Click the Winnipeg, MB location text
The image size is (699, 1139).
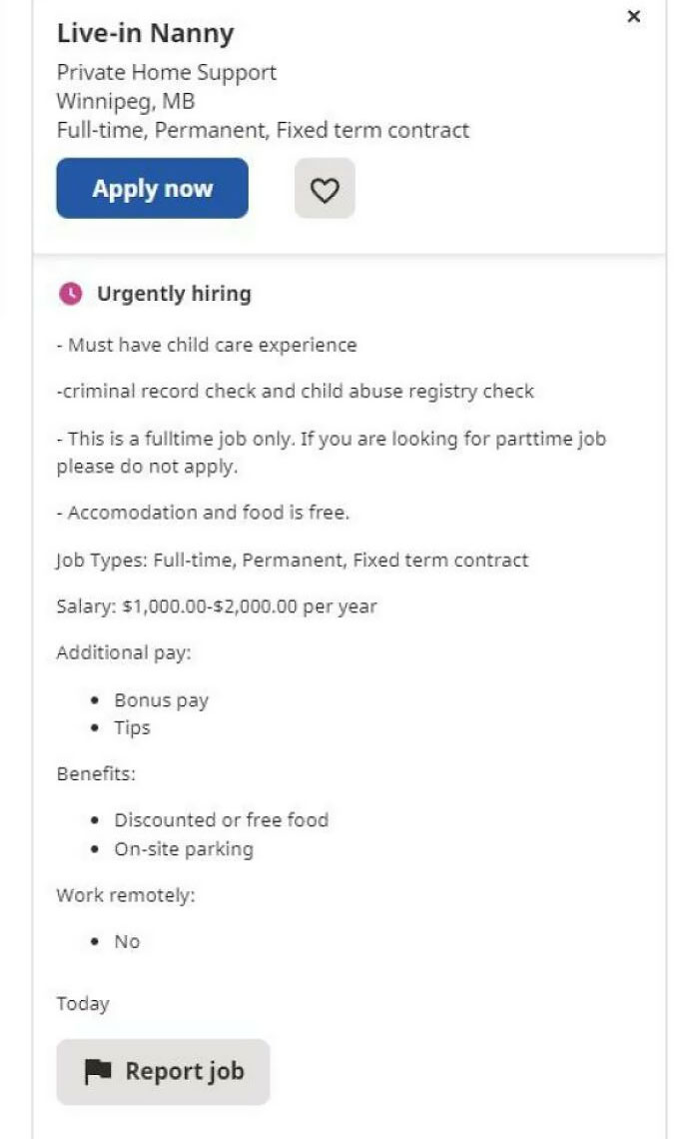click(x=126, y=101)
